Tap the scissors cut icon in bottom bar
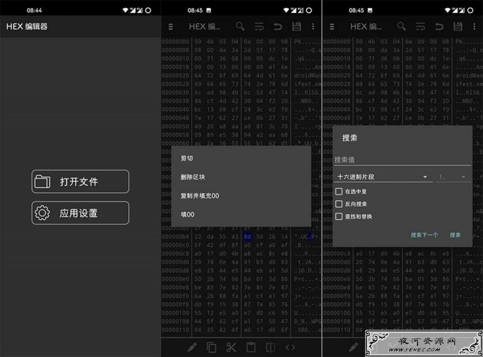Viewport: 483px width, 357px height. coord(231,348)
